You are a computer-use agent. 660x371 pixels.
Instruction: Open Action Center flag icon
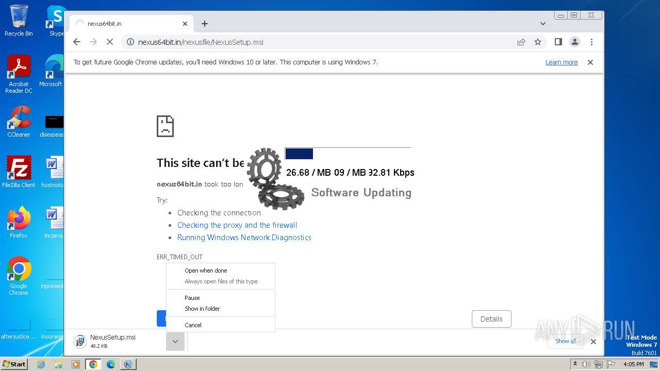pos(611,364)
